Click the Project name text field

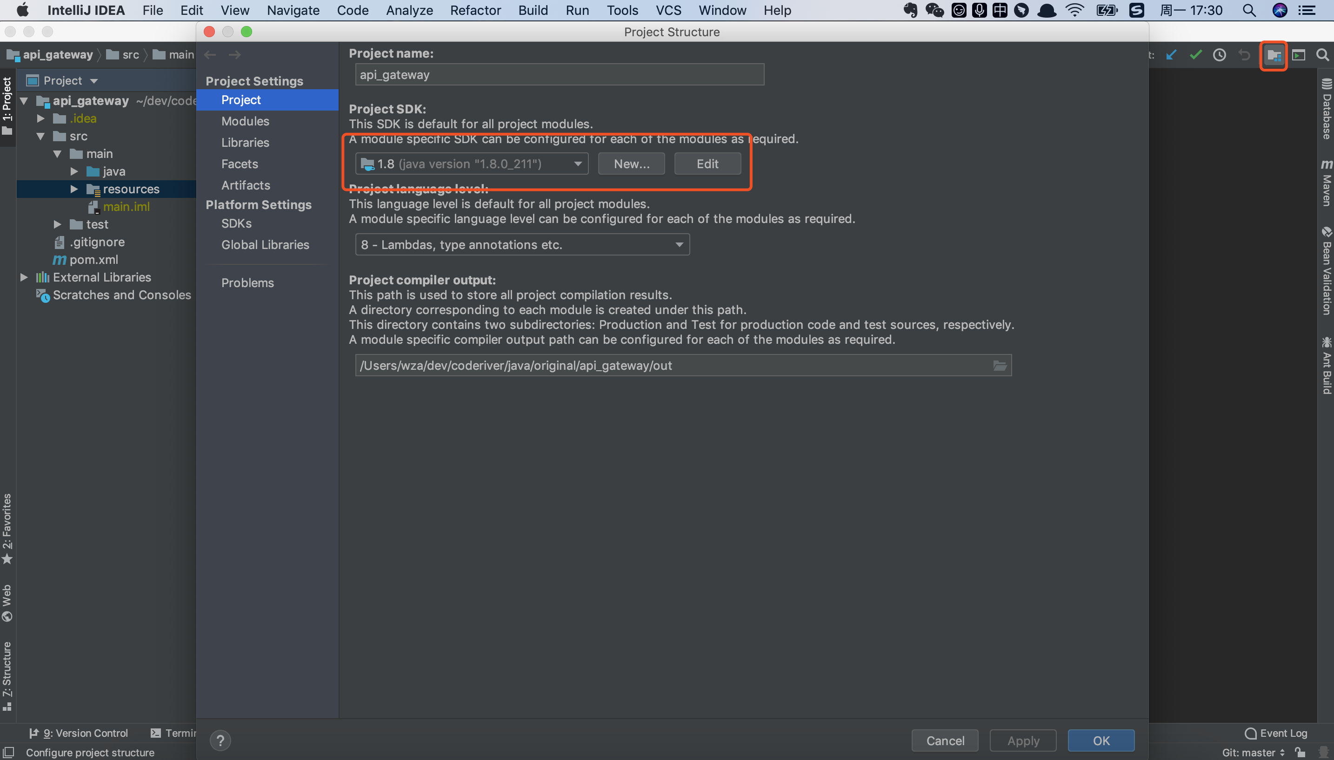coord(559,75)
